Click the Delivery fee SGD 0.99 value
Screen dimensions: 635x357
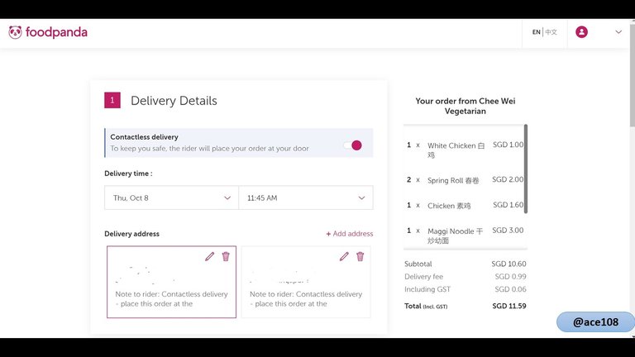(510, 277)
